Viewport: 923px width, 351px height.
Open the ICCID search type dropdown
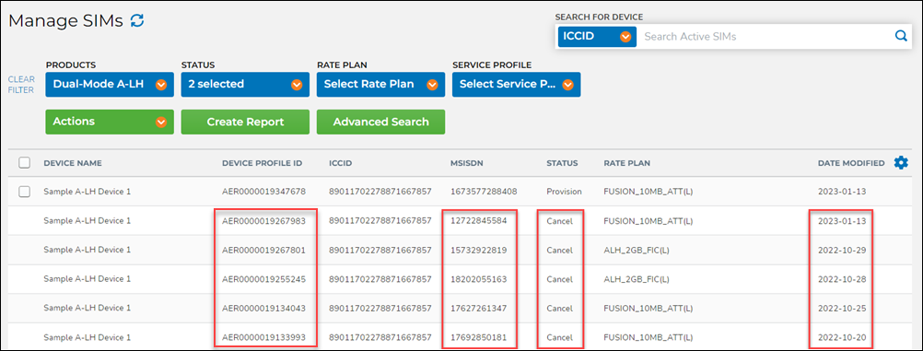pyautogui.click(x=597, y=37)
